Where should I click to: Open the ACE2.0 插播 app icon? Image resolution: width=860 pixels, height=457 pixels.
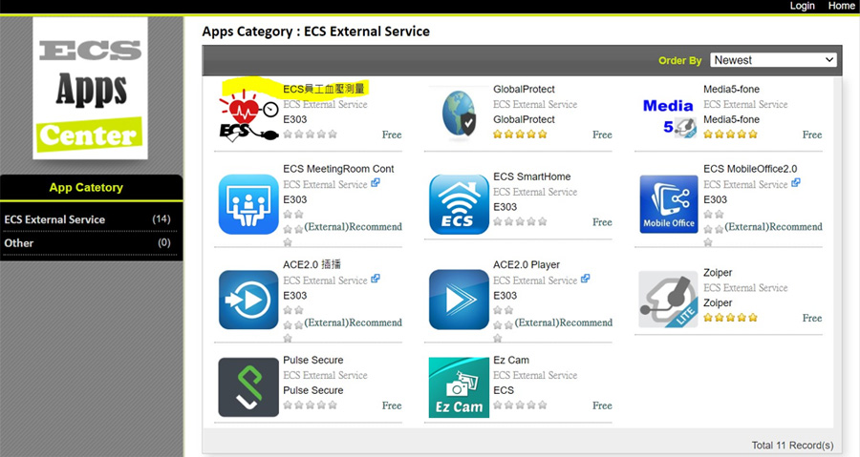tap(248, 300)
